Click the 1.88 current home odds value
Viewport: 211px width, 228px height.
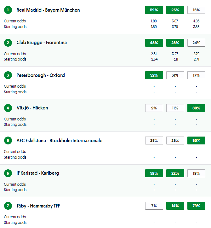point(154,21)
